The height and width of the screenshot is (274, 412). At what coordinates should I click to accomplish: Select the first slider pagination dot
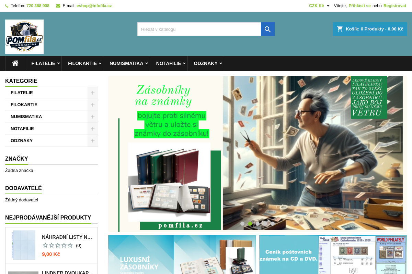coord(242,224)
